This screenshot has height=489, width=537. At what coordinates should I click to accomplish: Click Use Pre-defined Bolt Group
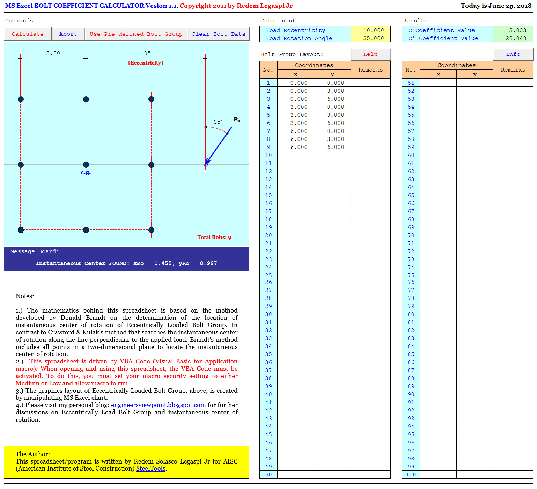(136, 34)
